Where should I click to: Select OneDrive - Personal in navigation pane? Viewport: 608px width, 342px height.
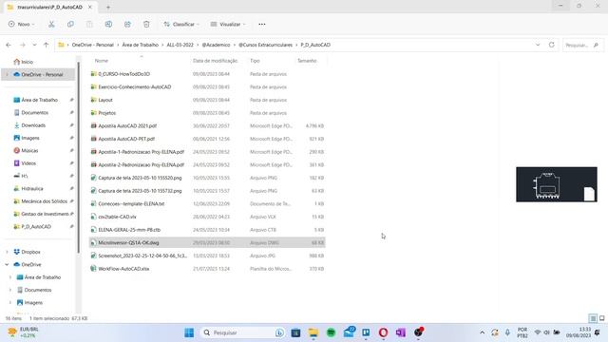[38, 74]
